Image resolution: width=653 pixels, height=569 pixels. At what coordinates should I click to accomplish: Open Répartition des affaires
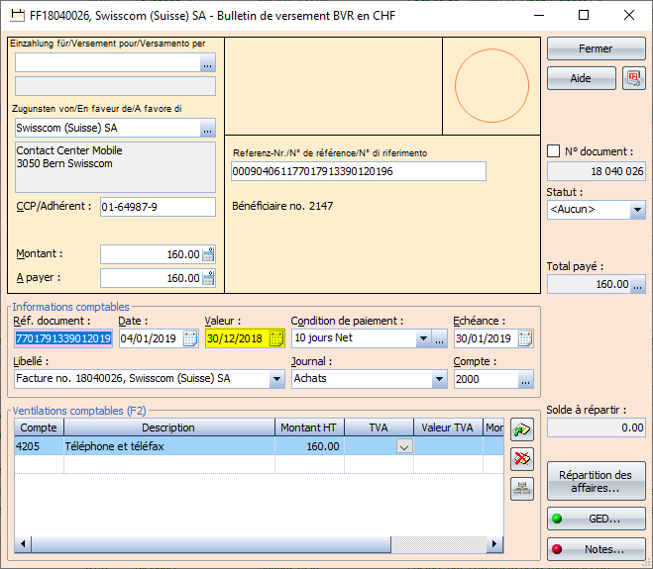coord(596,482)
